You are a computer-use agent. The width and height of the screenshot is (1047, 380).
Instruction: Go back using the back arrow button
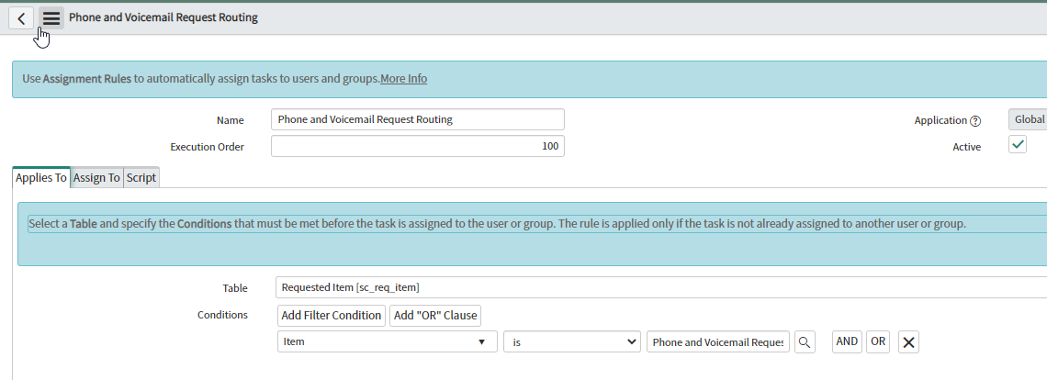(21, 18)
